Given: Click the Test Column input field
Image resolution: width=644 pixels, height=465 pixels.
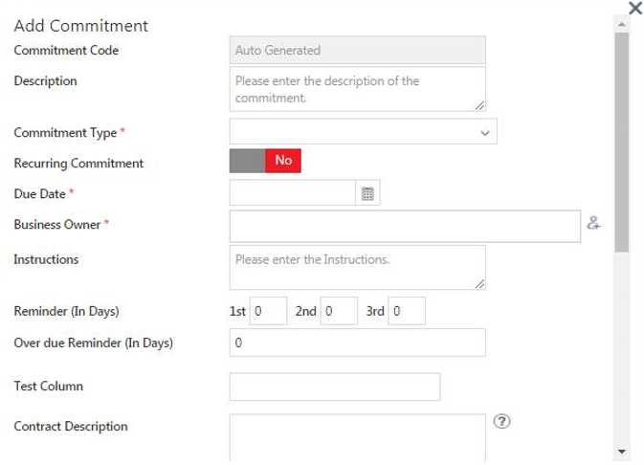Looking at the screenshot, I should (334, 387).
